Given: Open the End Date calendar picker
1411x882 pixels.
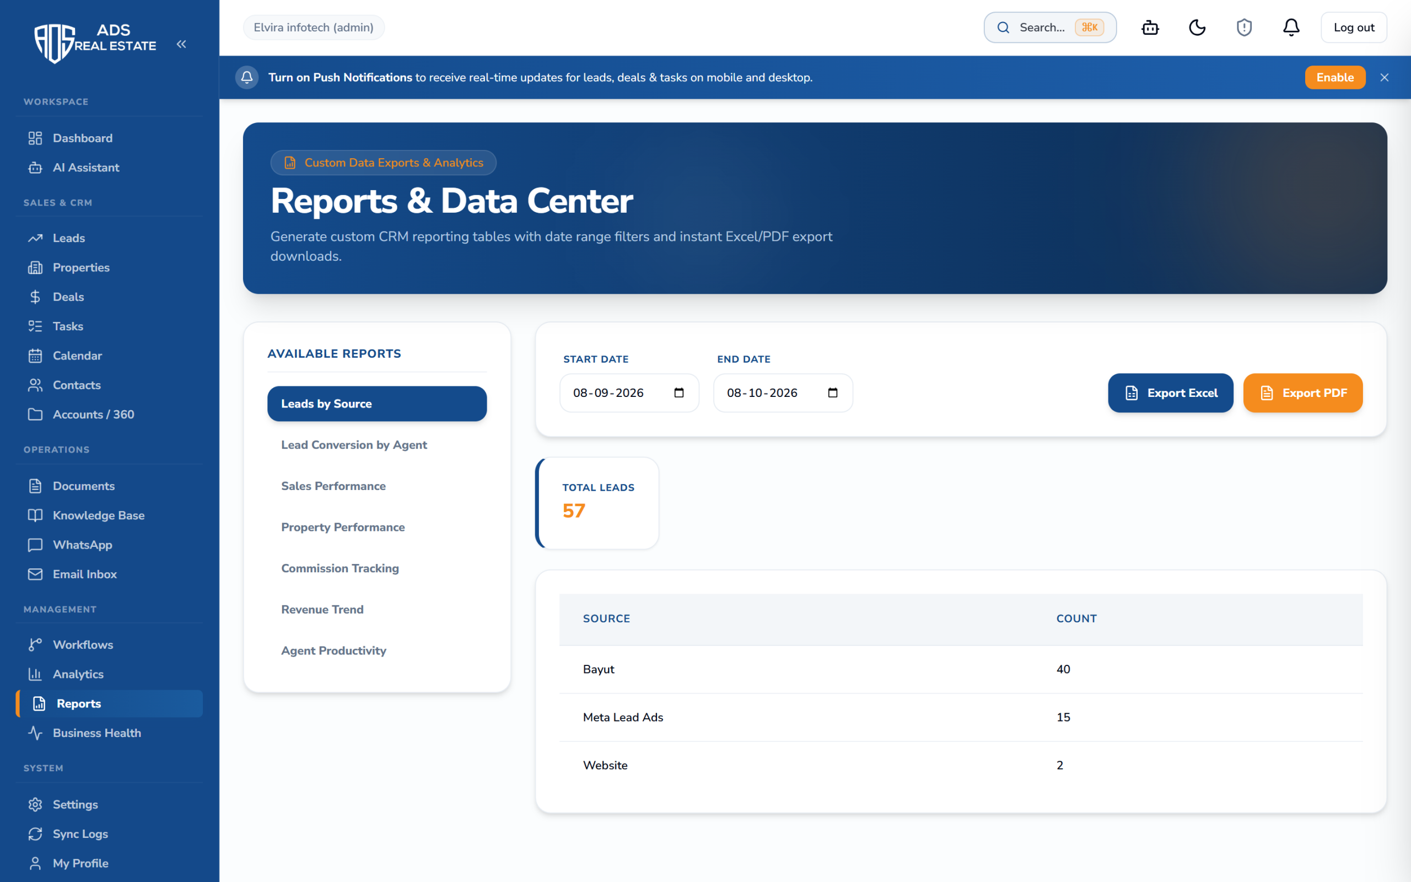Looking at the screenshot, I should pyautogui.click(x=833, y=392).
